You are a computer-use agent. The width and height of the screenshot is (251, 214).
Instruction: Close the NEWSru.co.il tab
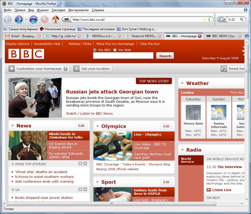119,36
